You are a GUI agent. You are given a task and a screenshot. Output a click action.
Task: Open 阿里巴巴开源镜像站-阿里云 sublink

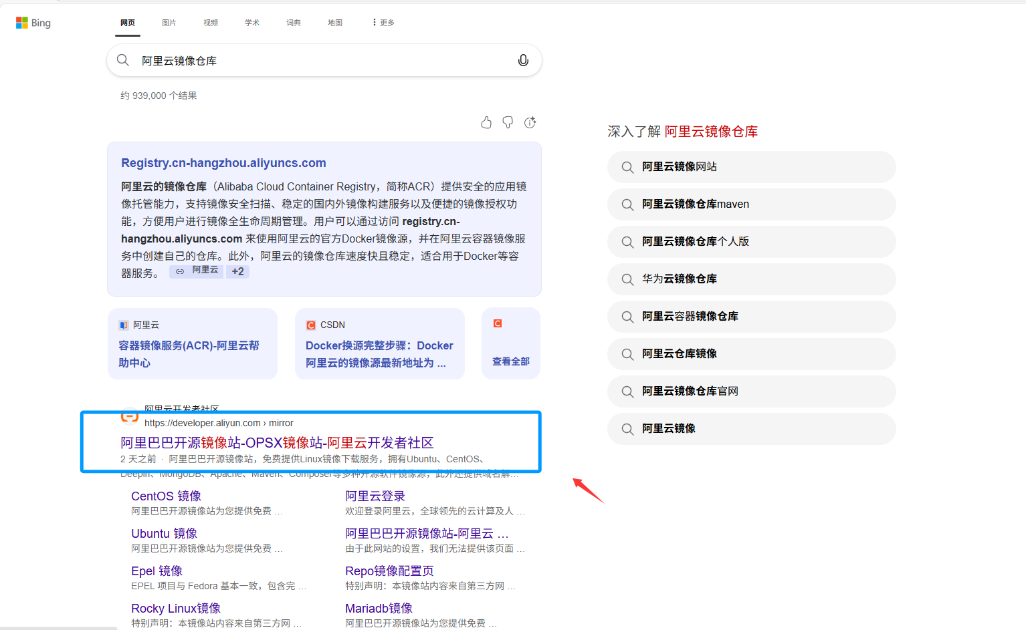click(427, 534)
